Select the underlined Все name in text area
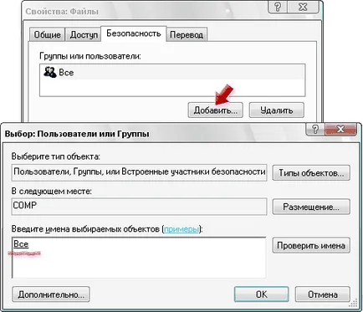Viewport: 363px width, 312px height. click(x=21, y=244)
